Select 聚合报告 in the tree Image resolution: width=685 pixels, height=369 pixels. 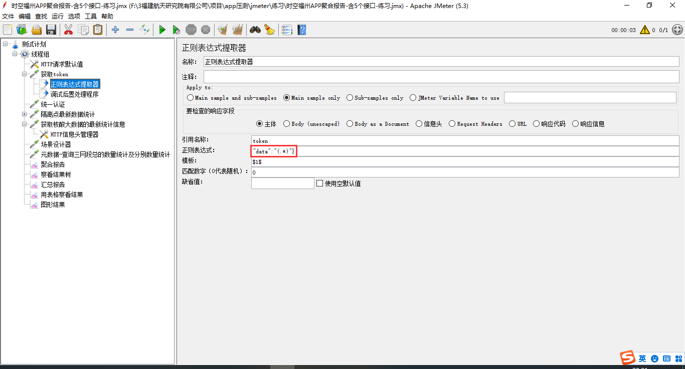click(x=53, y=164)
